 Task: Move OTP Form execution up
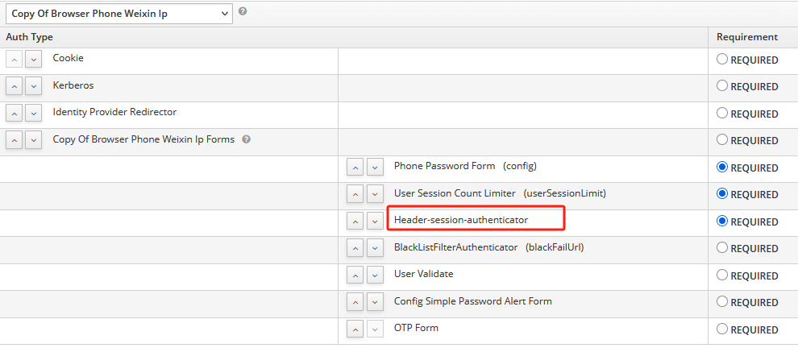tap(355, 329)
